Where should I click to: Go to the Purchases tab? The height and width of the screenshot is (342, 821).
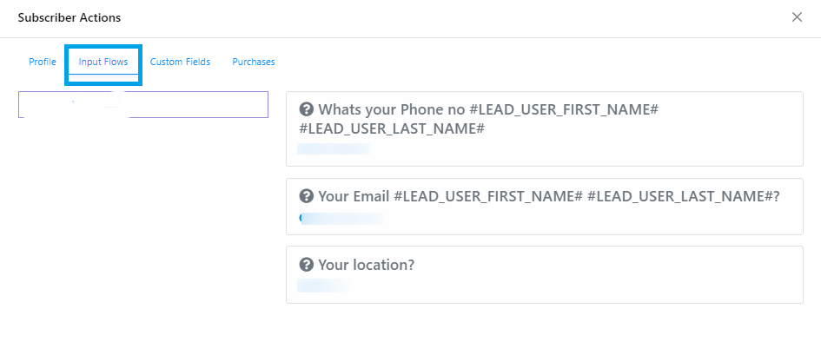pos(254,62)
